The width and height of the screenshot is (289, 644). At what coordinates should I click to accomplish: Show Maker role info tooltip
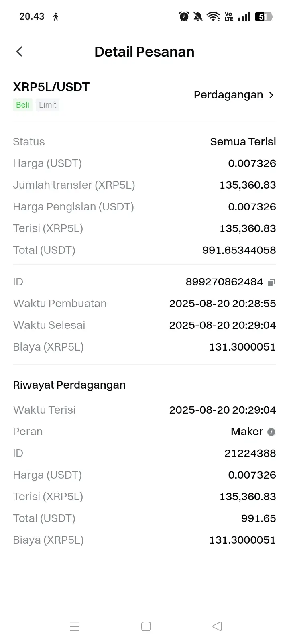[271, 432]
